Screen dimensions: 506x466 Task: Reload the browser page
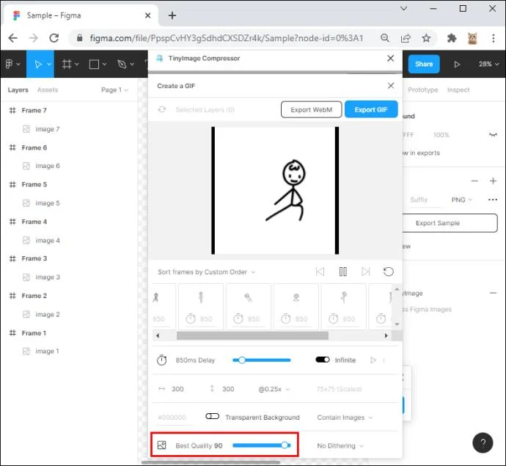(54, 38)
